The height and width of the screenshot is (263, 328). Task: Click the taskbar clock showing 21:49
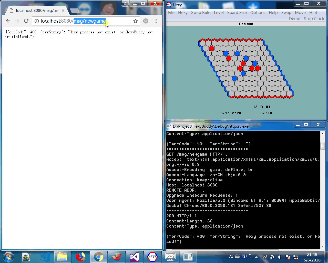coord(312,257)
